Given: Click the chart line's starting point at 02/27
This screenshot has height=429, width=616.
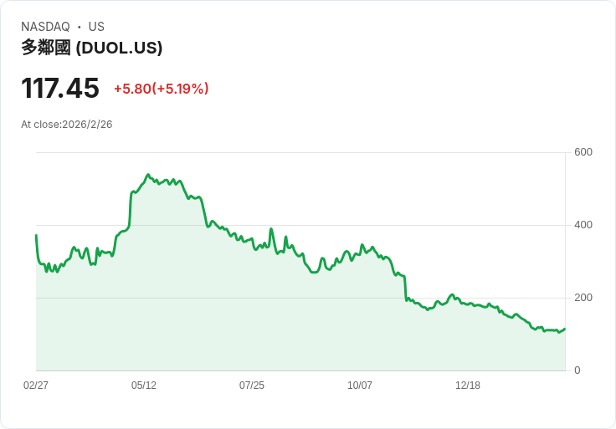Looking at the screenshot, I should (x=36, y=235).
